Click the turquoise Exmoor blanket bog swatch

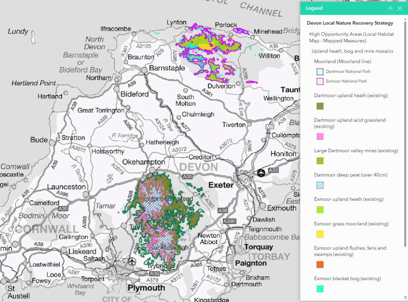pos(320,289)
